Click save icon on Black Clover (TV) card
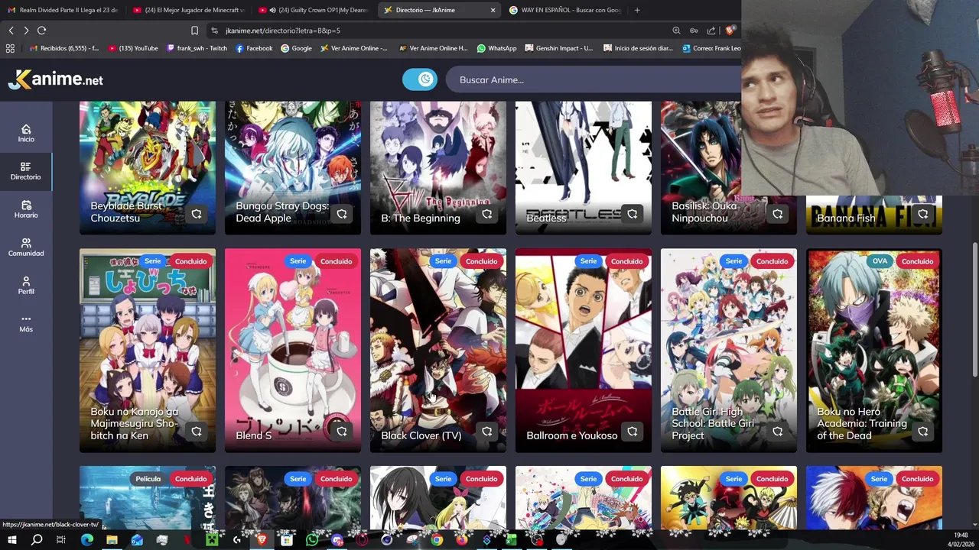 click(487, 432)
